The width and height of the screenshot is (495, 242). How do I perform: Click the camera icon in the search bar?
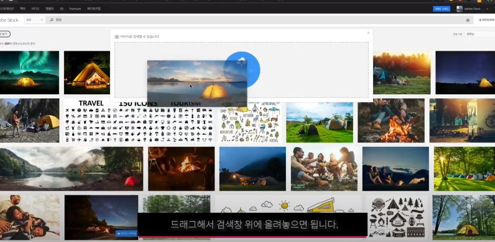point(468,20)
